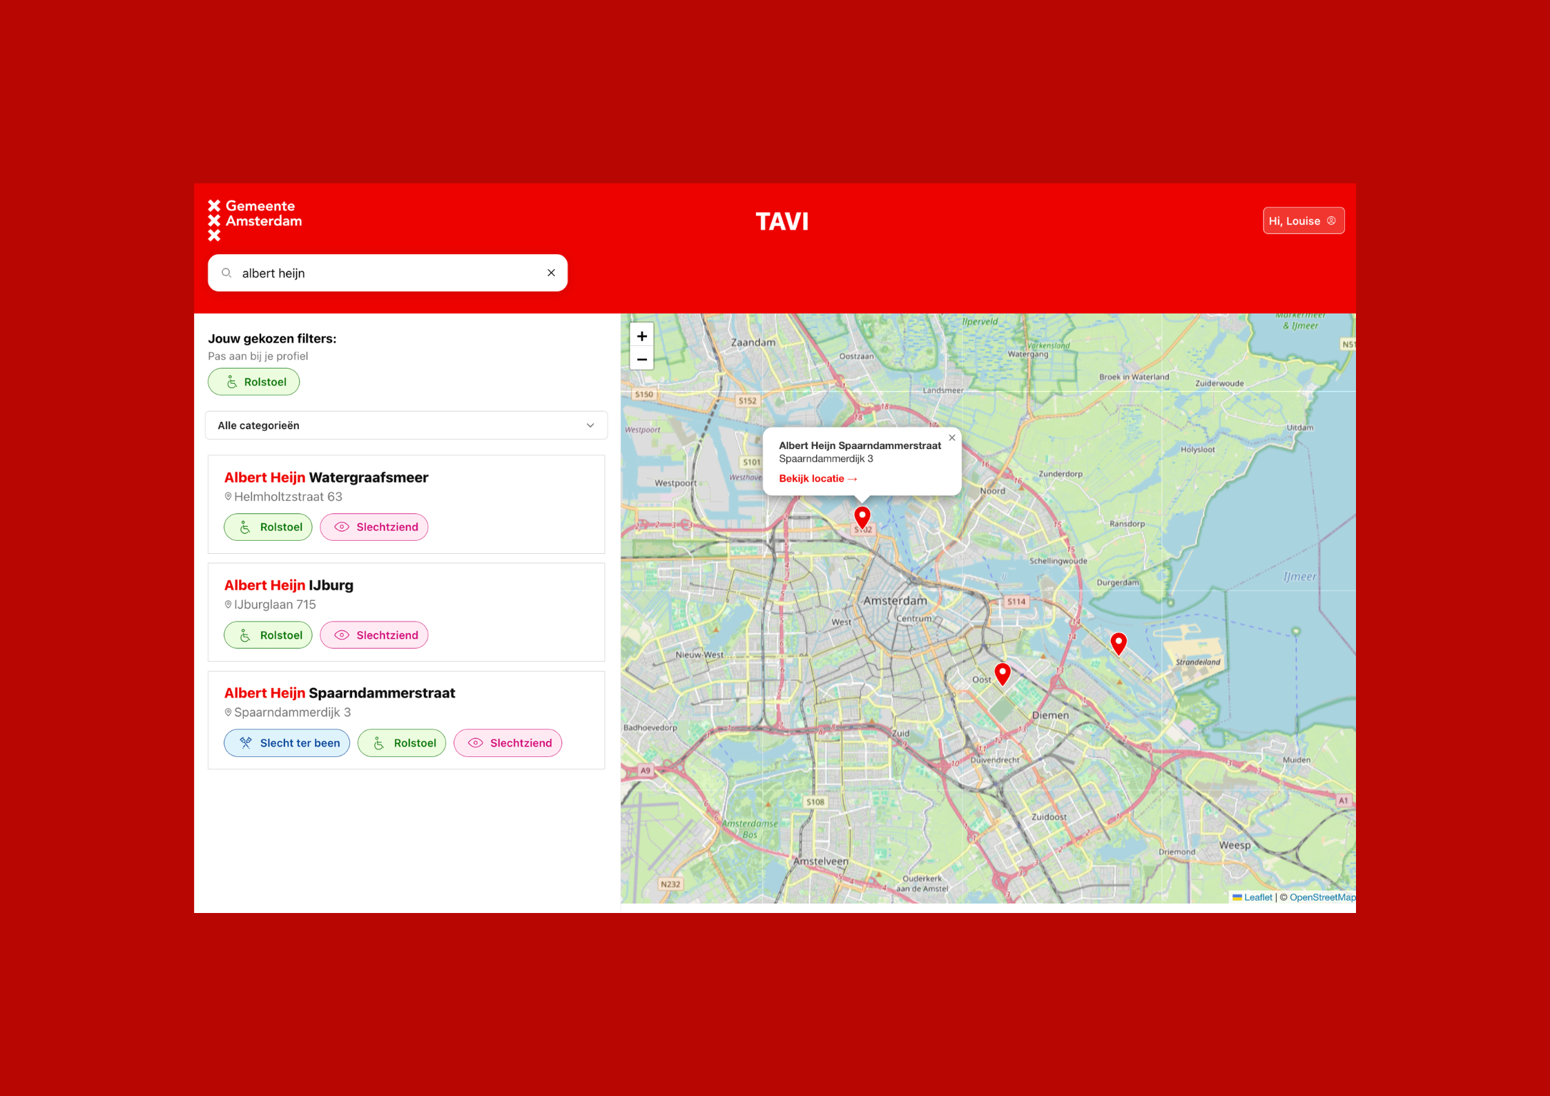Click the user icon in Hi, Louise
Image resolution: width=1550 pixels, height=1096 pixels.
click(1331, 221)
